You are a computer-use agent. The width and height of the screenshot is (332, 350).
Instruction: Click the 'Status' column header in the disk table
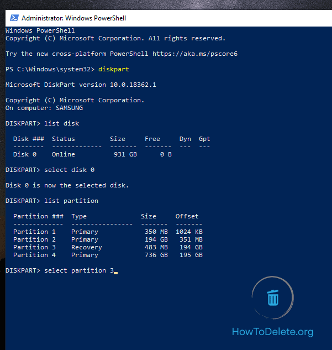[64, 139]
